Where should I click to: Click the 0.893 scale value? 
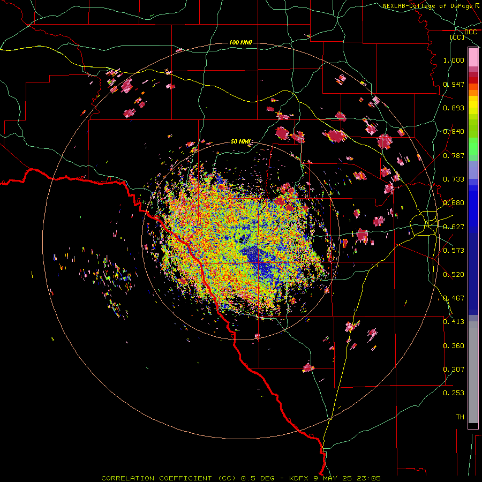point(454,108)
